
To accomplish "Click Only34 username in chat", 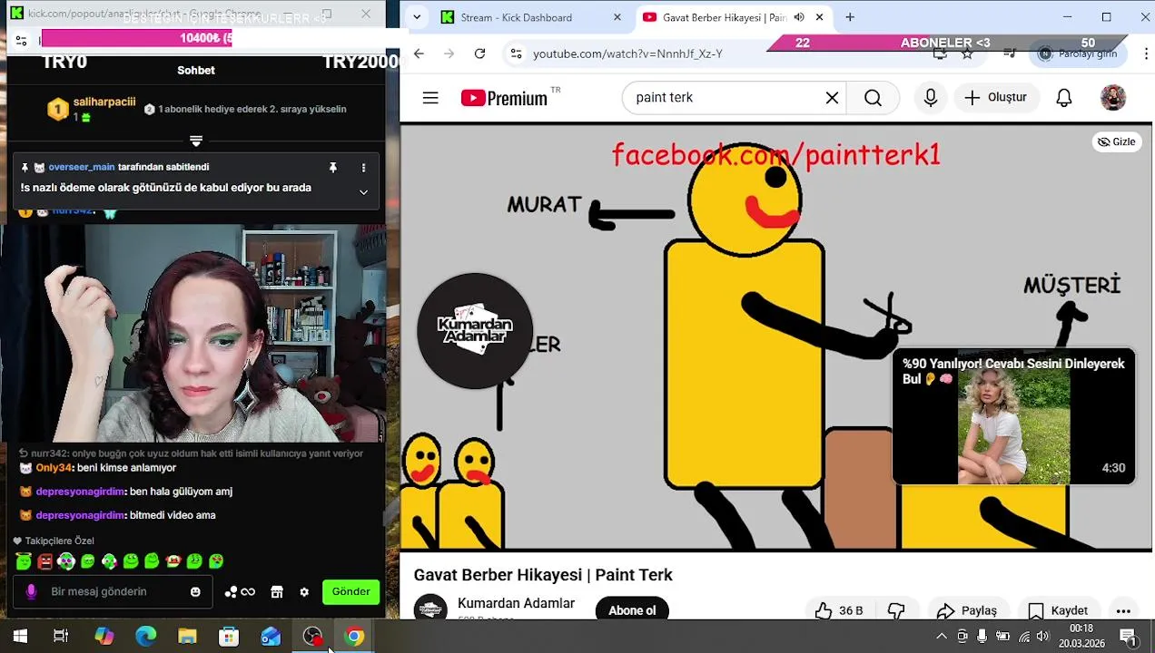I will [x=54, y=468].
